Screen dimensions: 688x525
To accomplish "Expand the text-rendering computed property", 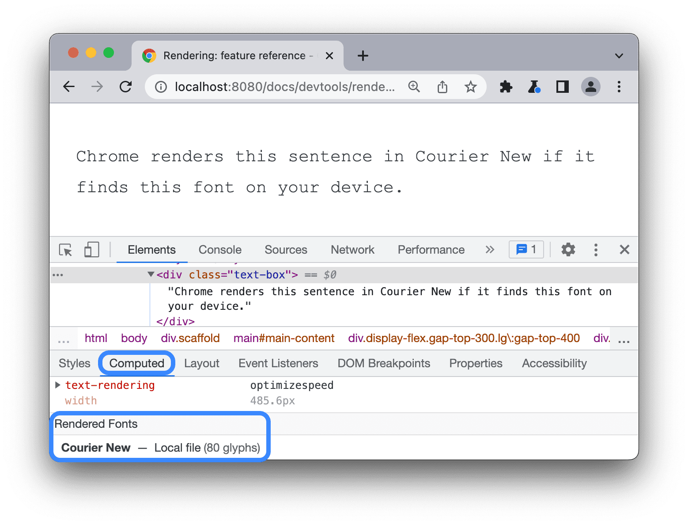I will pos(58,385).
